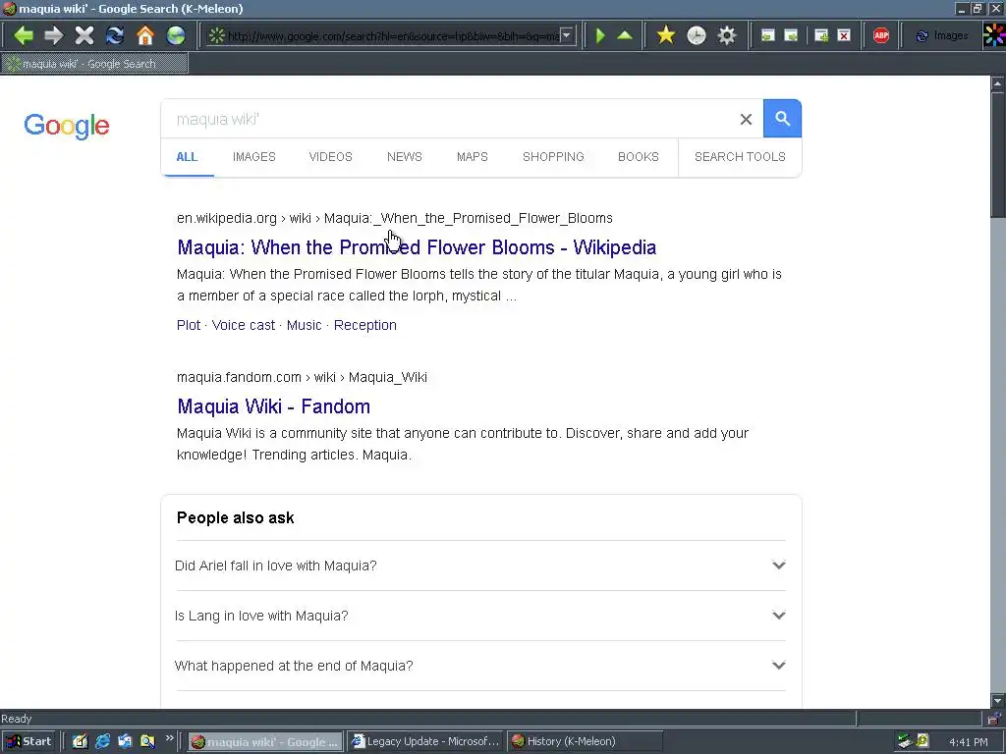Close tab with the red X window icon

844,35
